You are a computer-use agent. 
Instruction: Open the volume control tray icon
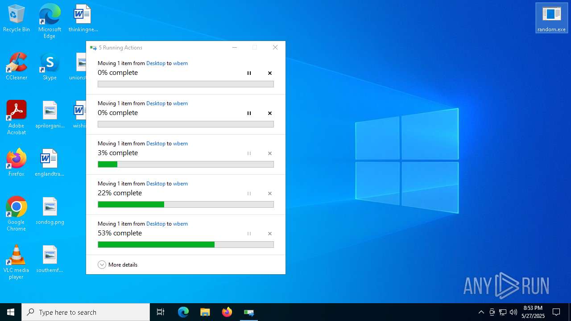point(513,312)
